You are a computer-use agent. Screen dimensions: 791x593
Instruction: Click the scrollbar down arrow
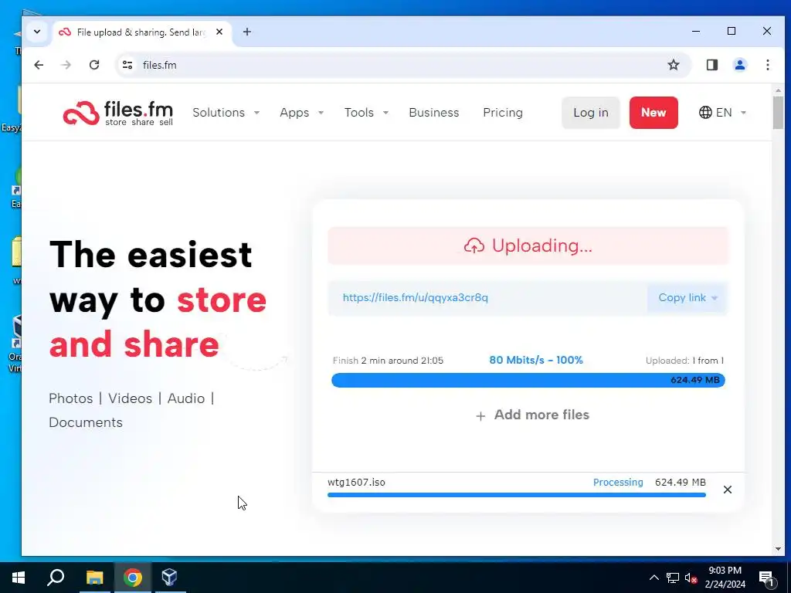[x=777, y=549]
